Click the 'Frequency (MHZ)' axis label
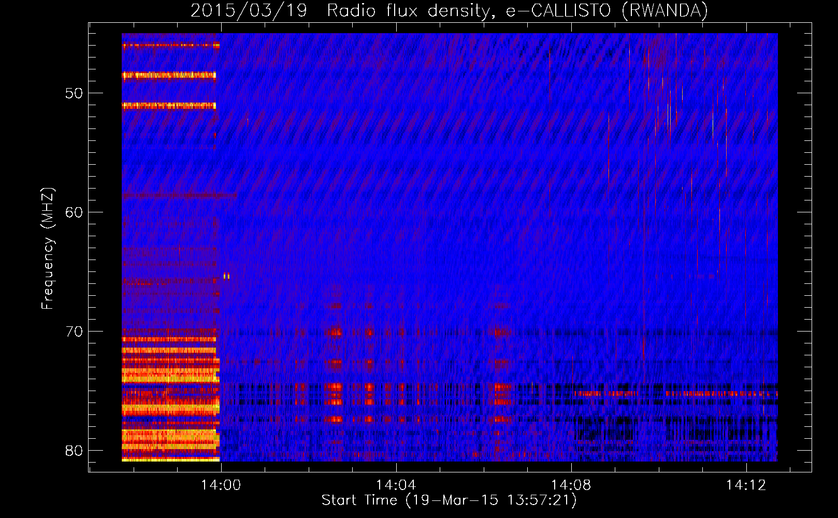838x518 pixels. coord(48,249)
